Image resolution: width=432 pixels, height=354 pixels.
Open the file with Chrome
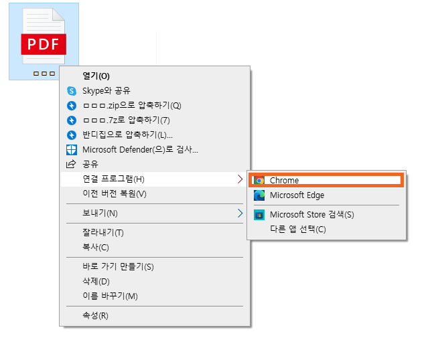coord(326,180)
